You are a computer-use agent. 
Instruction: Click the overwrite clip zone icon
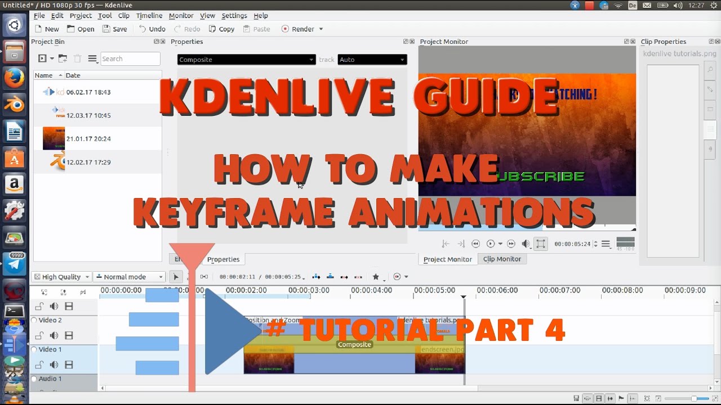[x=330, y=277]
